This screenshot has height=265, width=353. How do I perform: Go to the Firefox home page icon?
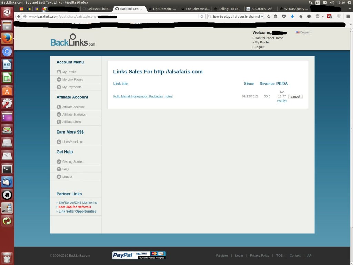click(x=301, y=17)
